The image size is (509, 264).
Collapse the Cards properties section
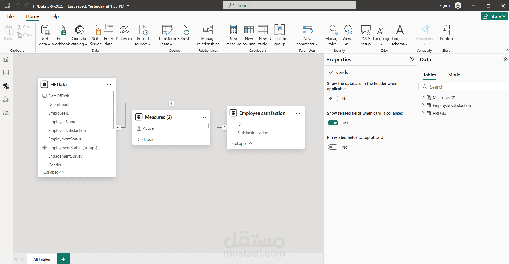coord(331,72)
